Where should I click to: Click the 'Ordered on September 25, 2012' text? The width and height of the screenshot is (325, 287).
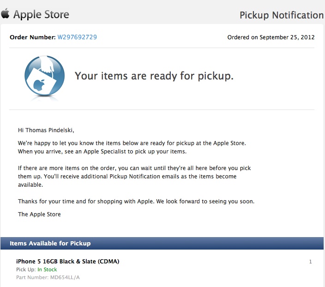pos(271,37)
